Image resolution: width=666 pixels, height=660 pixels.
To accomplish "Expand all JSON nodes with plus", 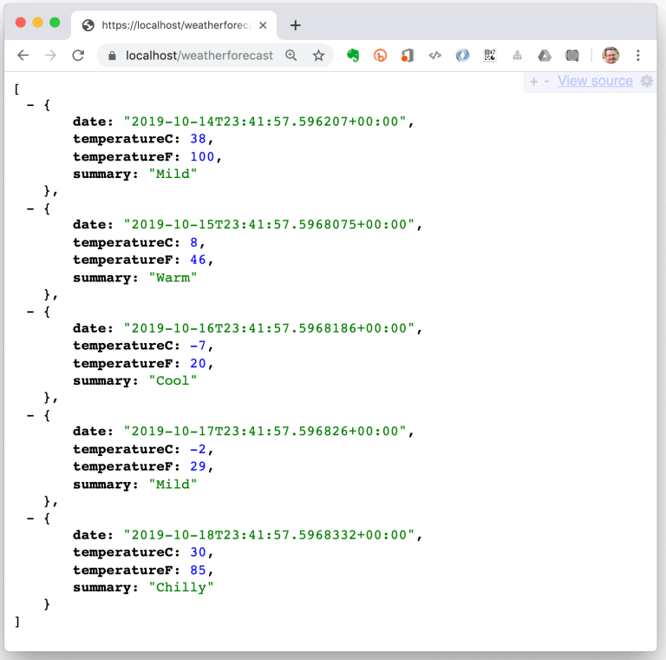I will [x=533, y=82].
